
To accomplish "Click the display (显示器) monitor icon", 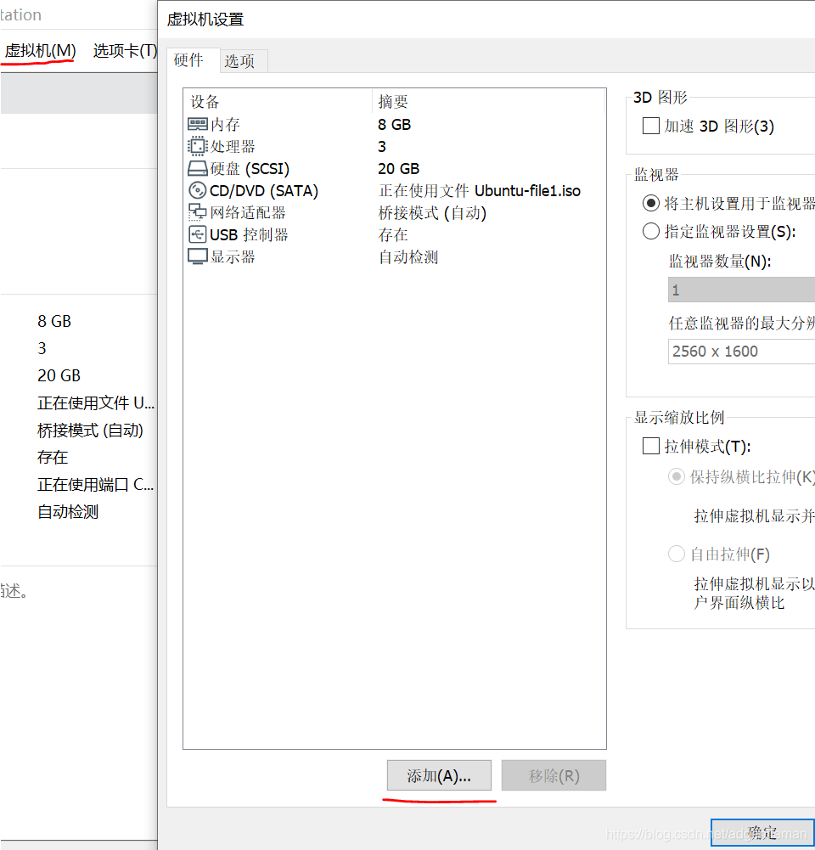I will (x=197, y=256).
